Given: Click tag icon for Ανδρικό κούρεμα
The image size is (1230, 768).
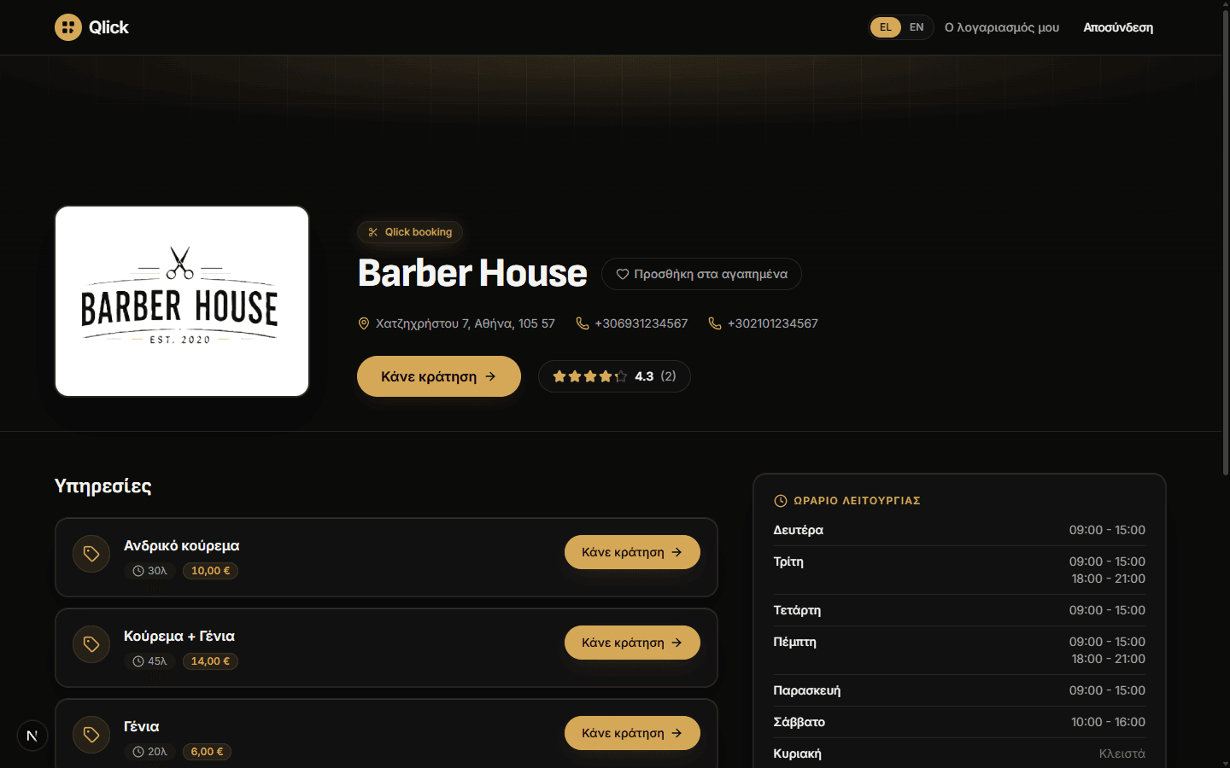Looking at the screenshot, I should 91,554.
